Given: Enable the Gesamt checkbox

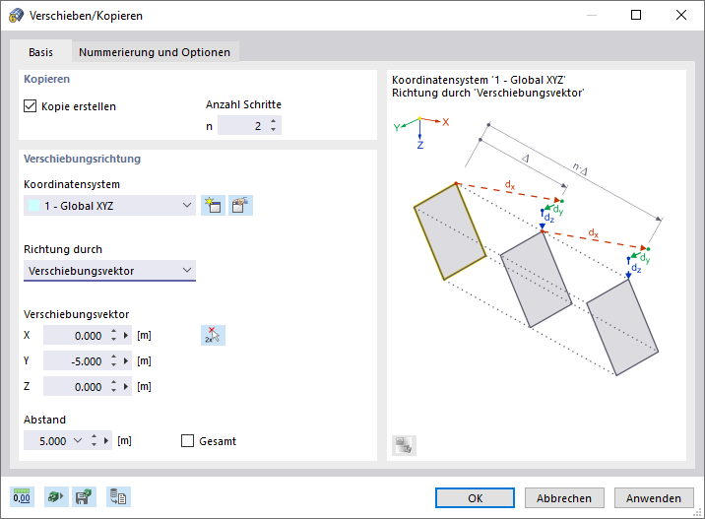Looking at the screenshot, I should [x=187, y=441].
